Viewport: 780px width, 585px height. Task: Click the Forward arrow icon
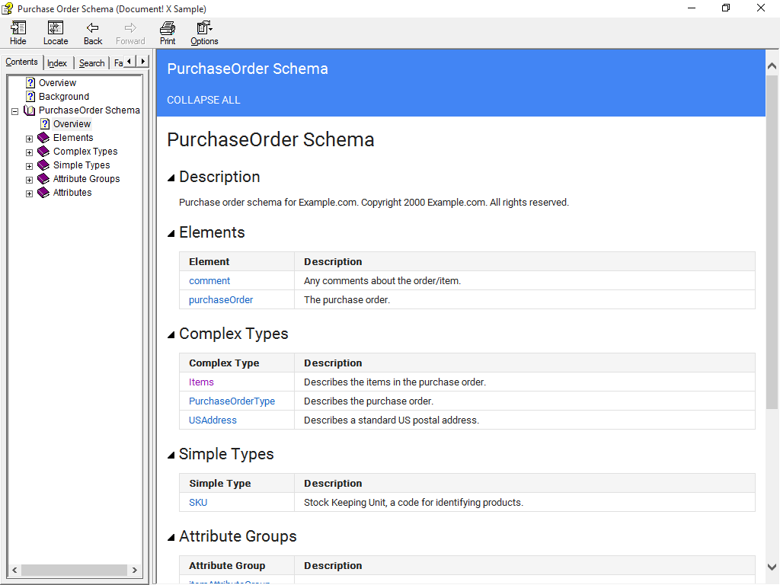point(130,28)
